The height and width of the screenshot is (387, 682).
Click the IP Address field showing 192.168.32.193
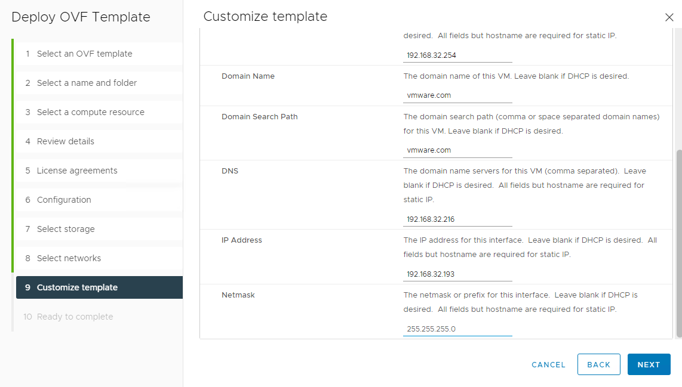click(457, 273)
